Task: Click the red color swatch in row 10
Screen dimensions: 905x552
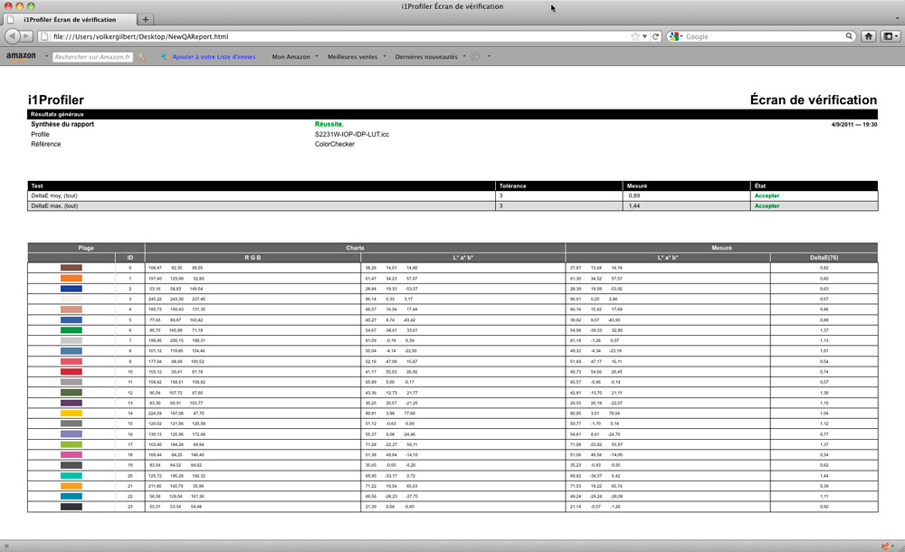Action: 71,372
